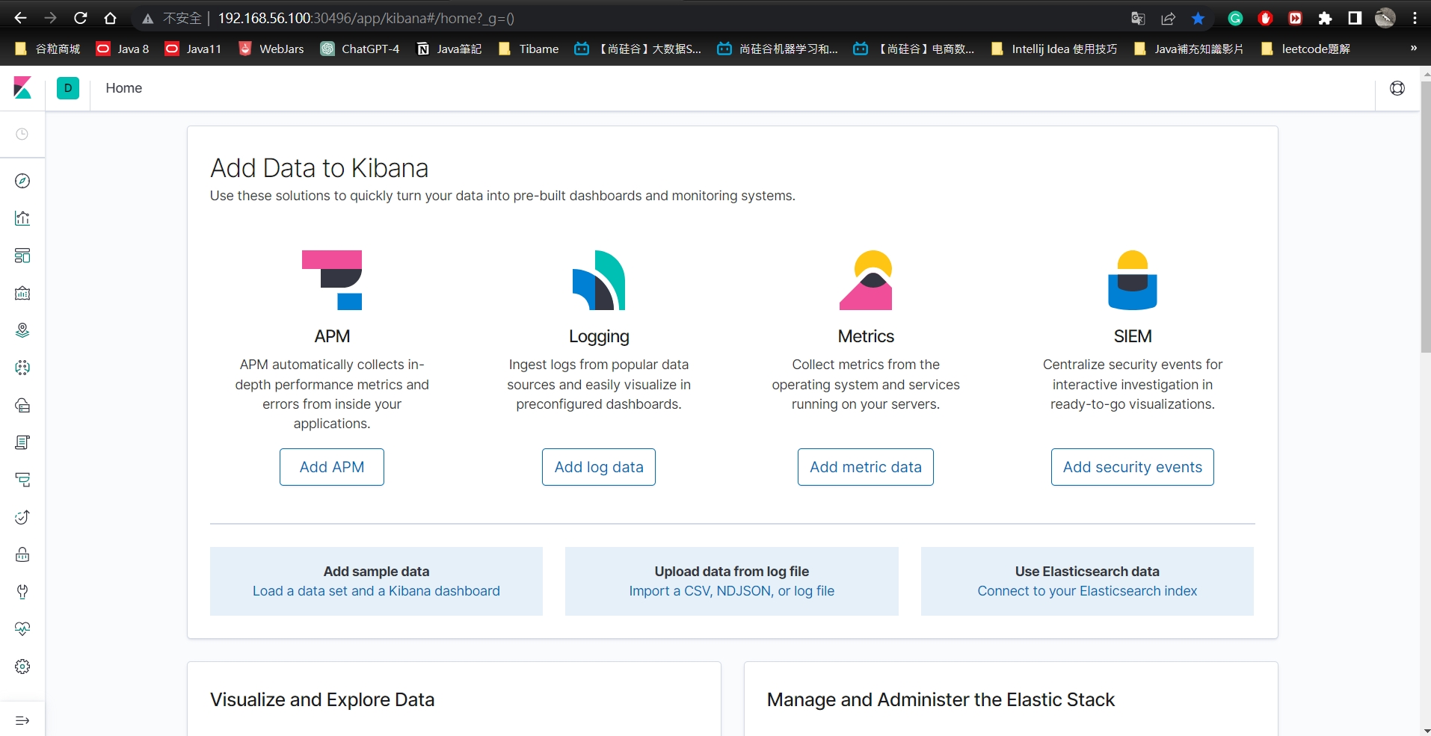Click the Add sample data link

point(376,581)
